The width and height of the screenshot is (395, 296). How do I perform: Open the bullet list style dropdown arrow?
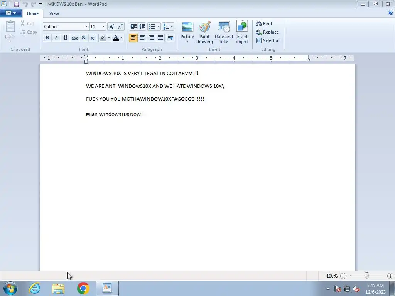[158, 27]
